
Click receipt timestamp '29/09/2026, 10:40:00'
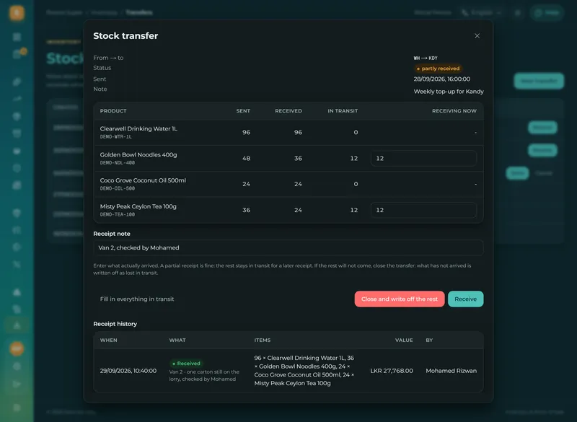click(128, 371)
